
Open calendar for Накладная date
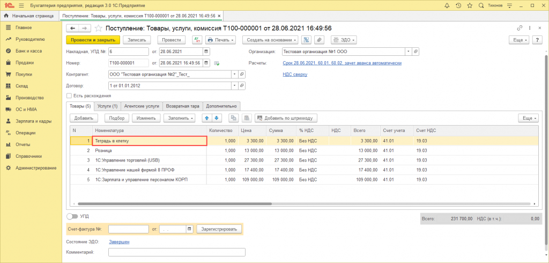206,52
